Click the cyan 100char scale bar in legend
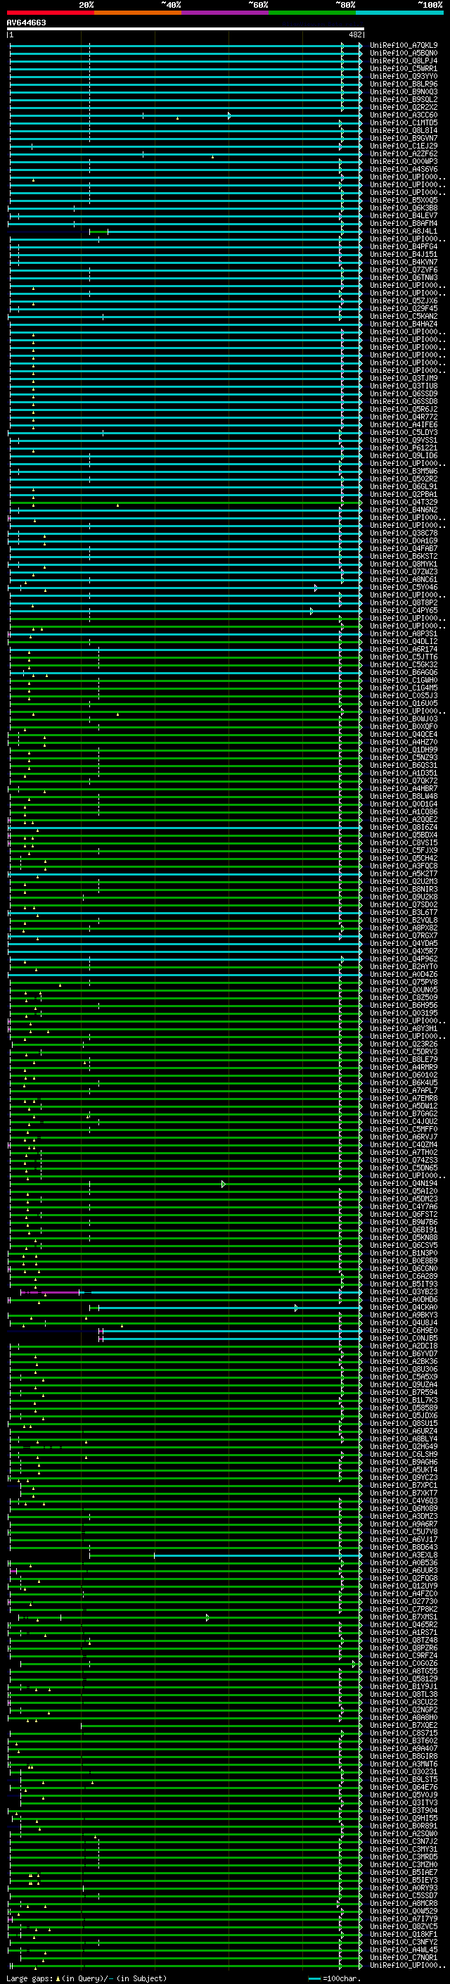Viewport: 450px width, 1984px height. [x=314, y=1978]
